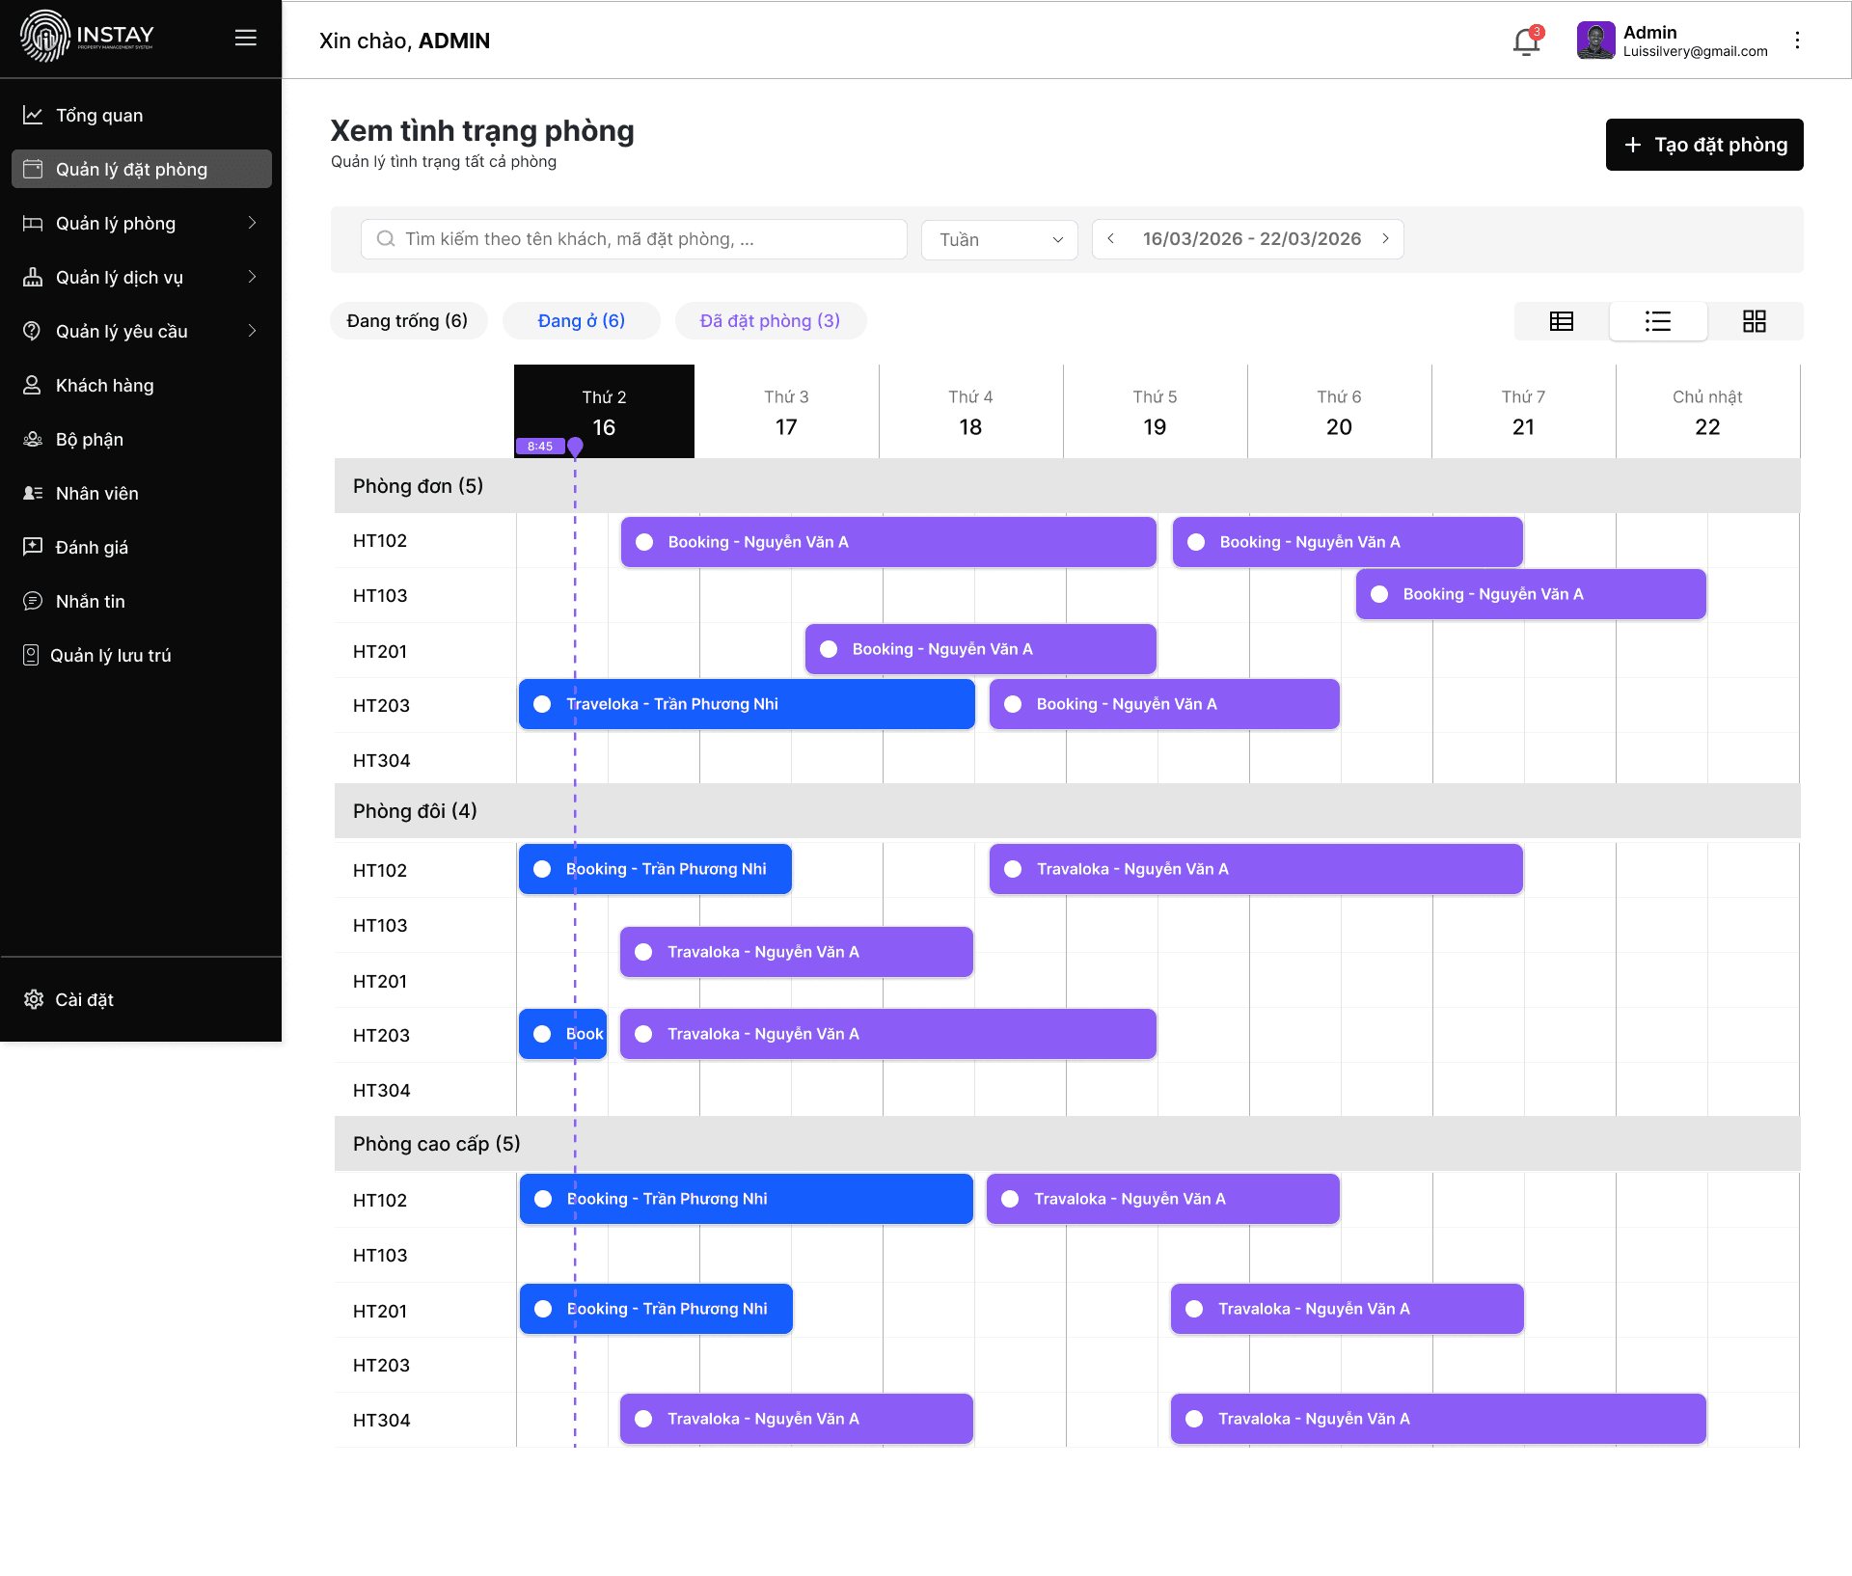Image resolution: width=1852 pixels, height=1576 pixels.
Task: Go to previous week arrow
Action: (1111, 238)
